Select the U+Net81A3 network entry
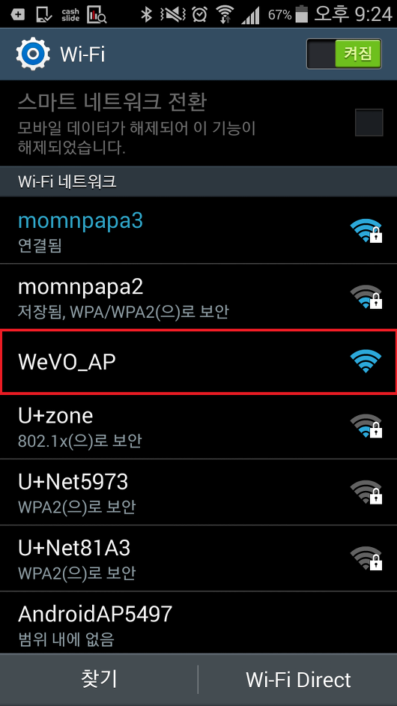397x706 pixels. coord(198,558)
